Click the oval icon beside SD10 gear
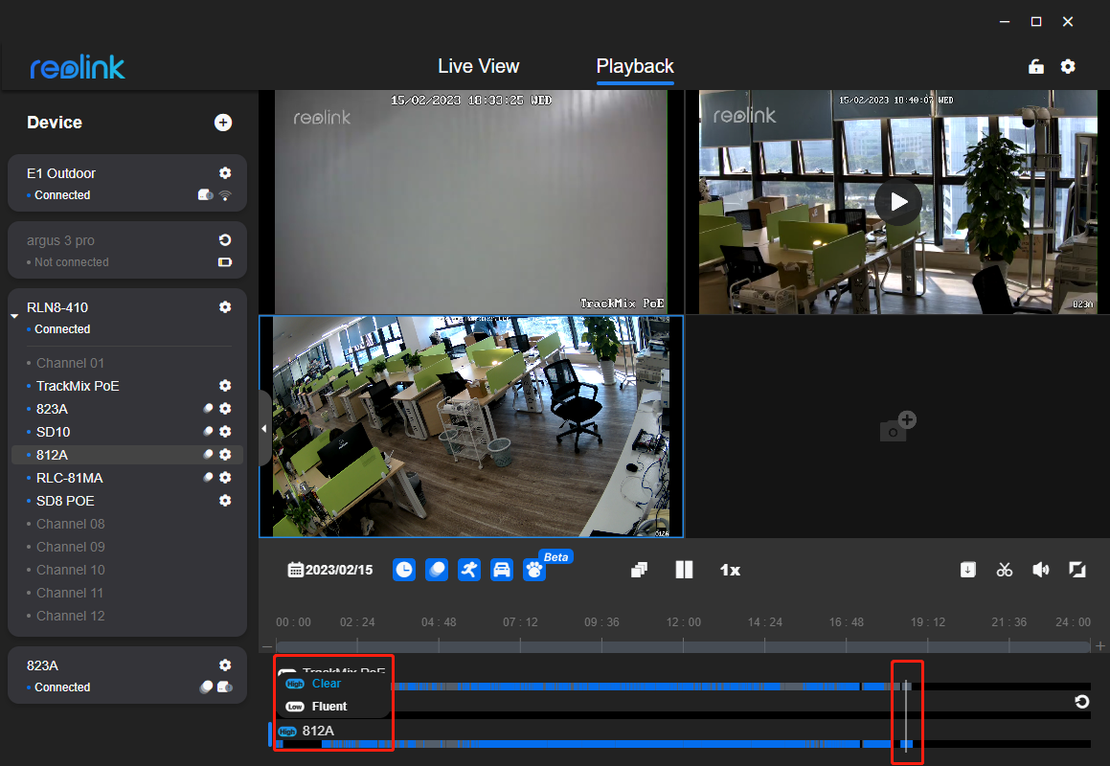1110x766 pixels. click(208, 431)
